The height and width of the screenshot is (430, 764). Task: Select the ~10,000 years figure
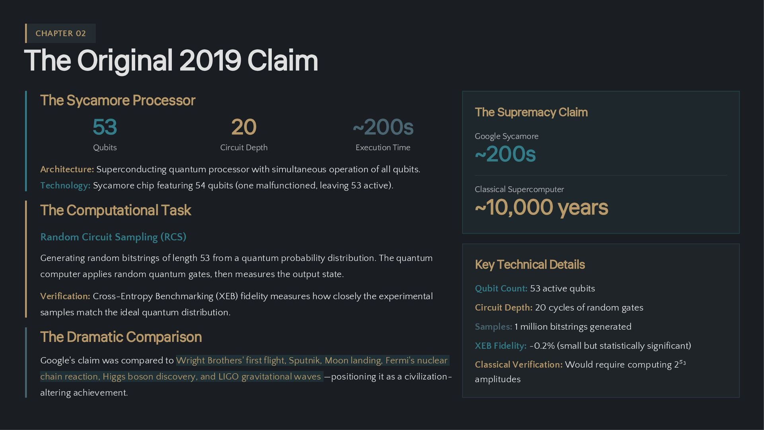pyautogui.click(x=542, y=207)
